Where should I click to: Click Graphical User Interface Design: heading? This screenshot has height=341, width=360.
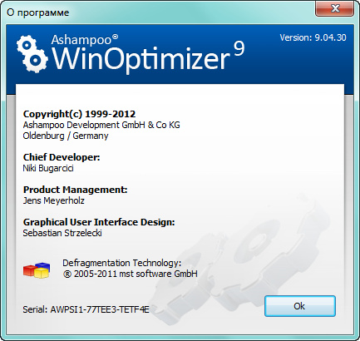click(99, 222)
